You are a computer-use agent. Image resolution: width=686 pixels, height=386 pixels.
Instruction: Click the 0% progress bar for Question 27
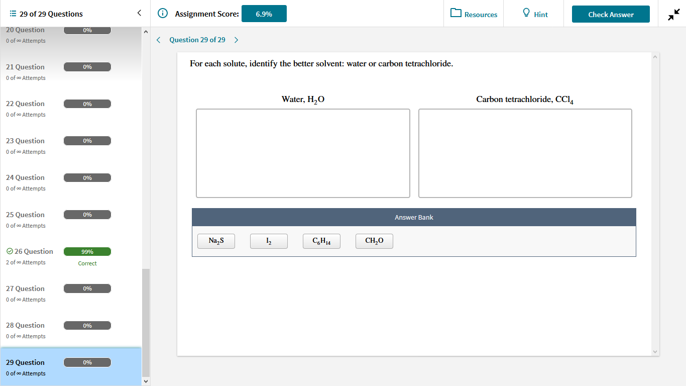87,288
